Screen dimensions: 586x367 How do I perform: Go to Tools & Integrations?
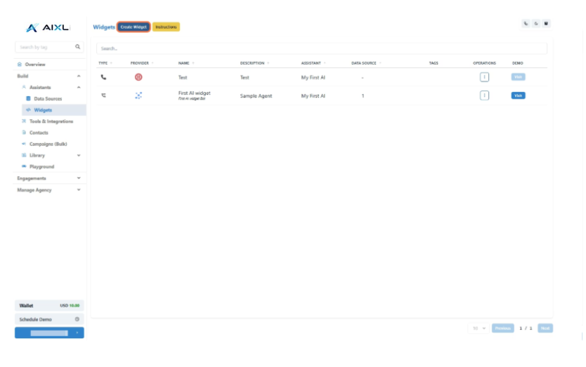[51, 121]
